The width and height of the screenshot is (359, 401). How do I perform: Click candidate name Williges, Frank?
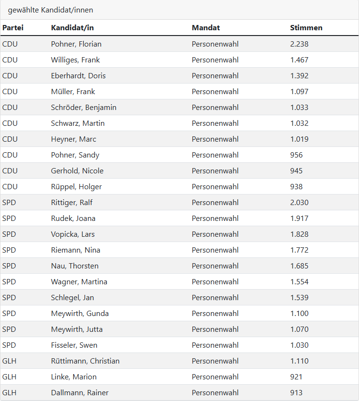[x=75, y=60]
